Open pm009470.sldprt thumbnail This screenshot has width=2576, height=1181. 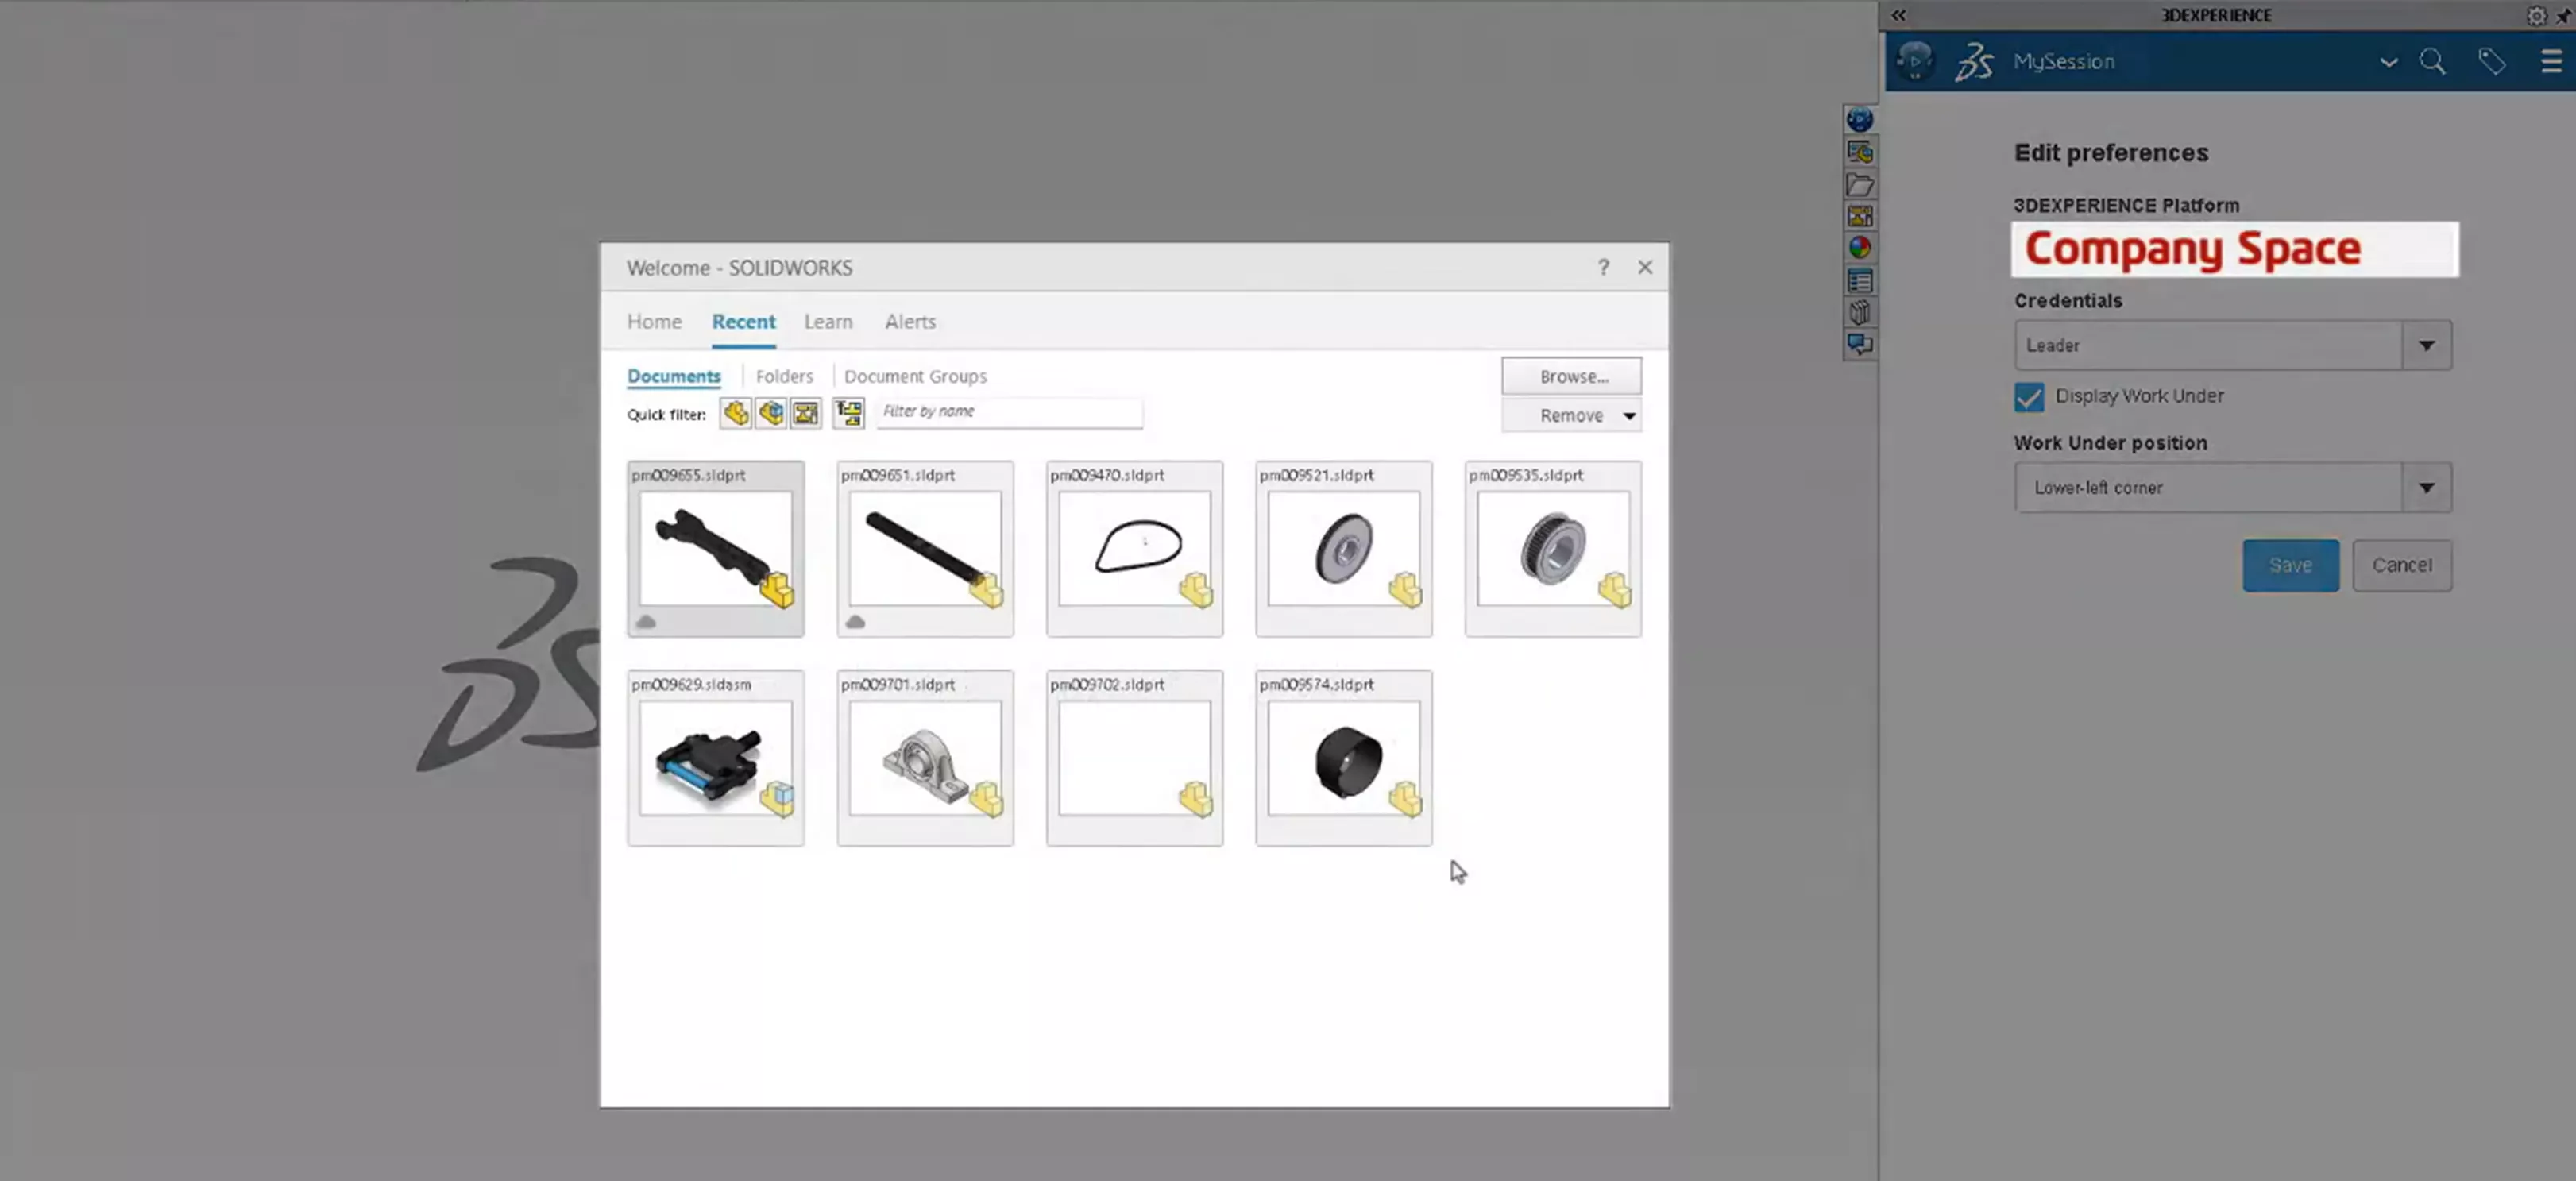pyautogui.click(x=1134, y=548)
